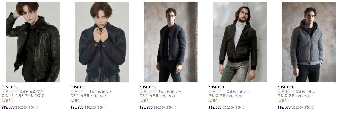
Task: Click the 149,500 price of AAIJP51GR jumper
Action: click(x=284, y=108)
